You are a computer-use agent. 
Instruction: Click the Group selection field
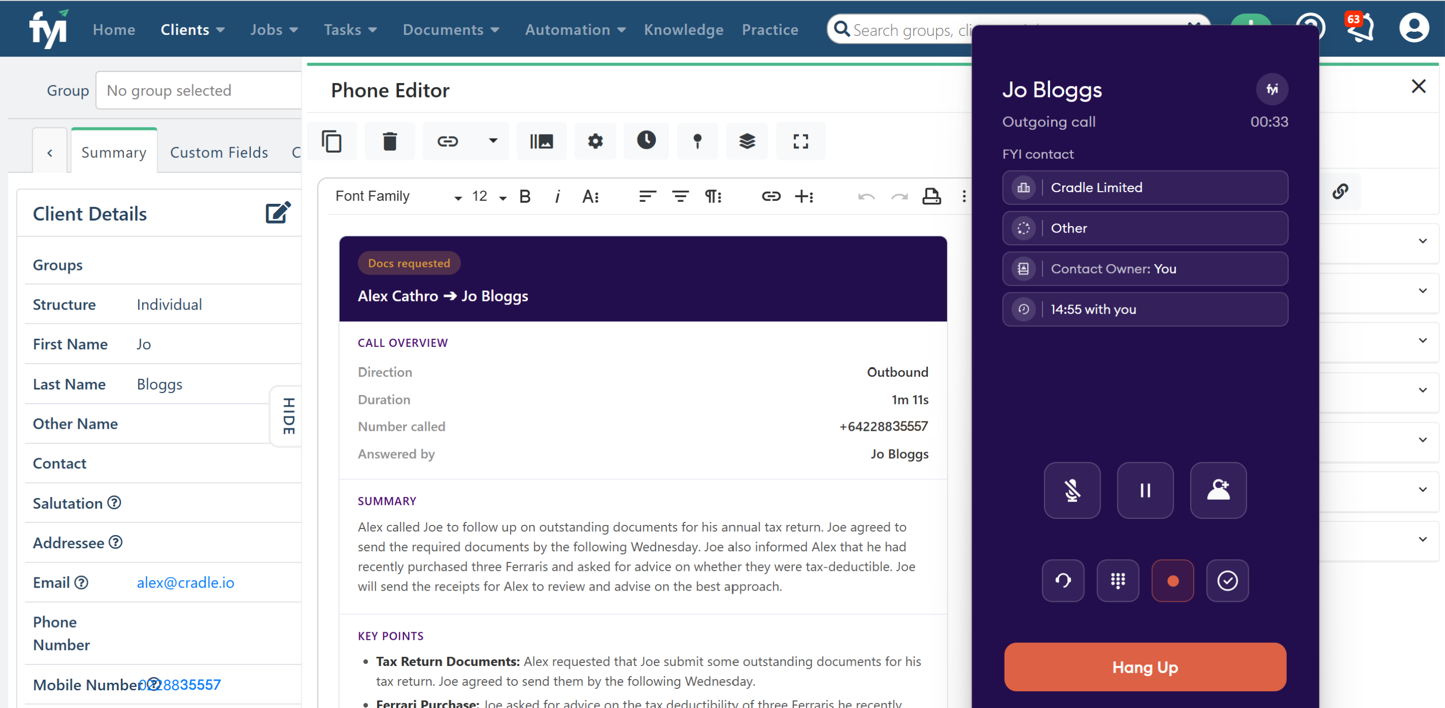coord(199,91)
